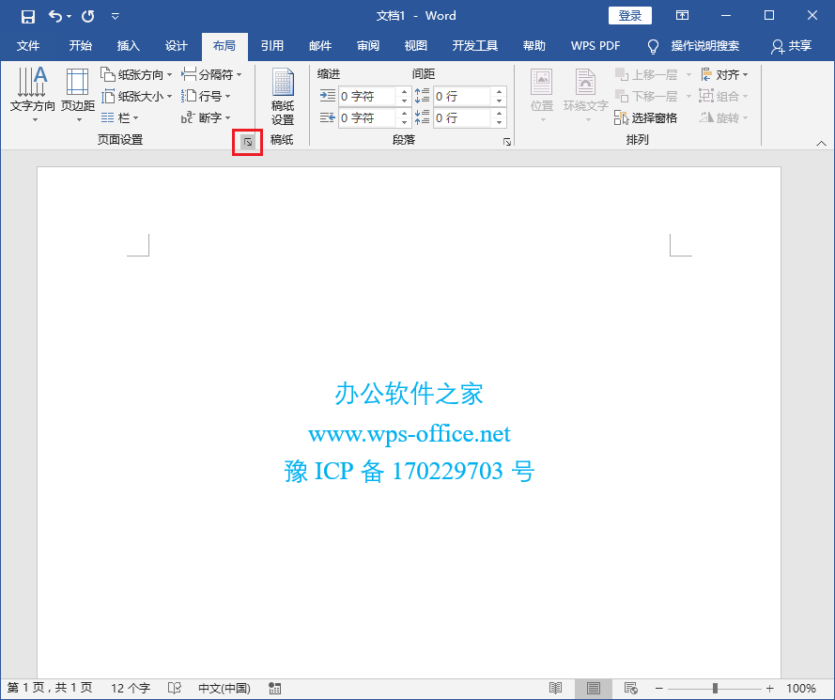Image resolution: width=835 pixels, height=700 pixels.
Task: Open 页面设置 dialog launcher
Action: [248, 142]
